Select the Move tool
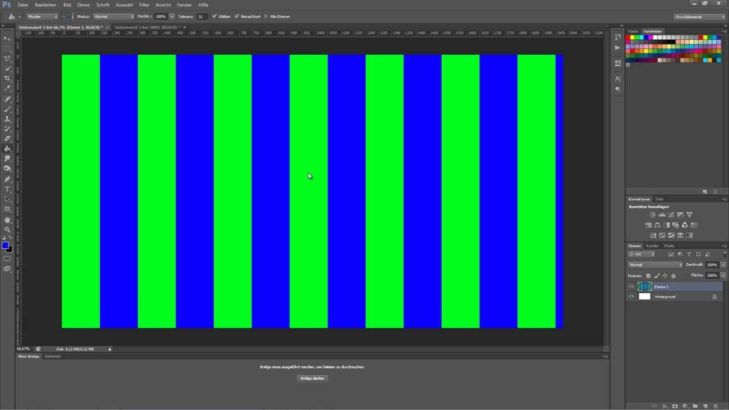This screenshot has width=729, height=410. coord(7,38)
